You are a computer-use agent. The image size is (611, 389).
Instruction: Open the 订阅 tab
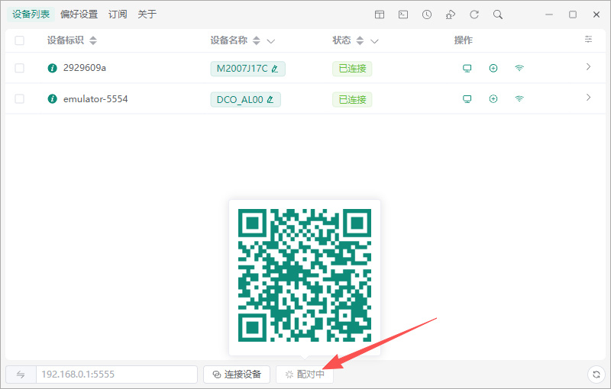(118, 14)
